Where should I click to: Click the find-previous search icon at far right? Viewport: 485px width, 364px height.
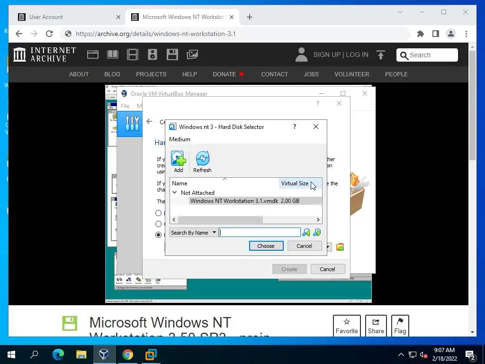(x=317, y=232)
